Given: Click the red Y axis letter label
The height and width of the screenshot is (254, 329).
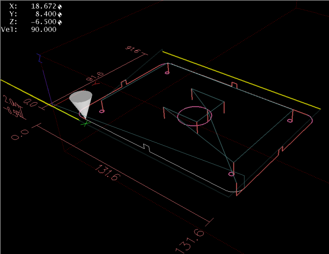Looking at the screenshot, I should click(96, 83).
